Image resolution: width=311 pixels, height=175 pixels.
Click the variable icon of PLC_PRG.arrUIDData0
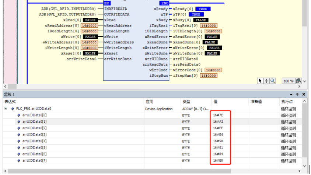pyautogui.click(x=13, y=109)
